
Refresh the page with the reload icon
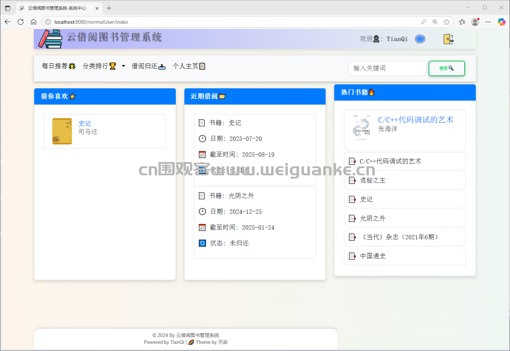pos(21,22)
